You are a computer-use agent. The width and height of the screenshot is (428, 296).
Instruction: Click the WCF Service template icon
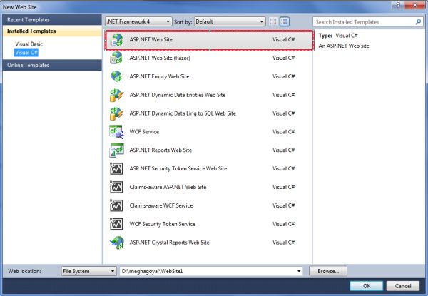(x=116, y=132)
